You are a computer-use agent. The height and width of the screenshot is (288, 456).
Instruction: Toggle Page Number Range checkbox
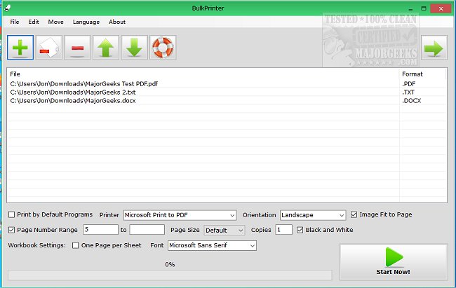tap(12, 230)
